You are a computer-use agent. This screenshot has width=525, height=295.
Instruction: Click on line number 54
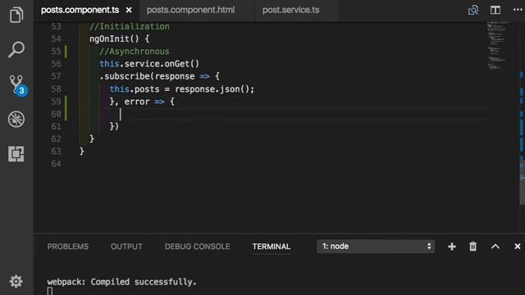[x=57, y=39]
